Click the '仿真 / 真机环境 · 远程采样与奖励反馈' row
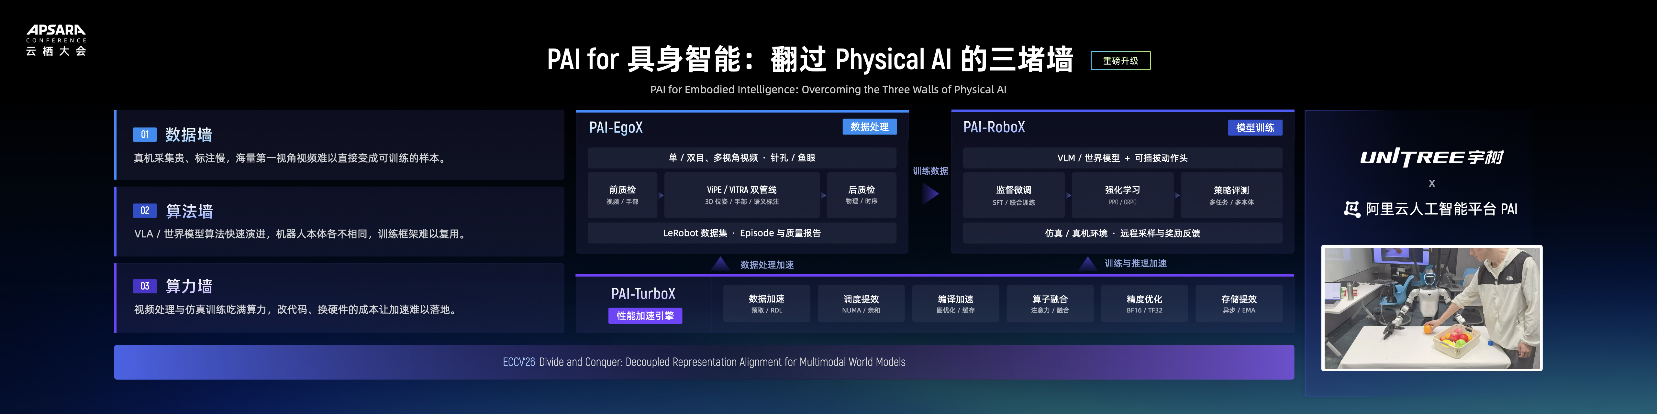1657x414 pixels. (x=1122, y=233)
